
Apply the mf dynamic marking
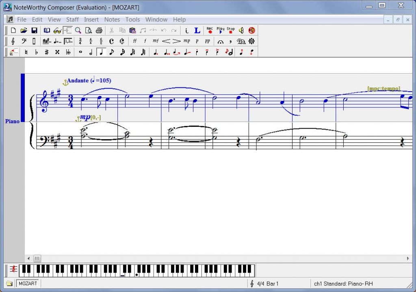click(x=156, y=41)
